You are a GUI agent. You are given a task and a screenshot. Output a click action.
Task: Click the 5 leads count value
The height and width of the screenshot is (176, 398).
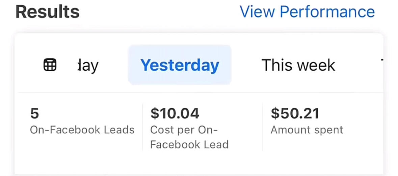(x=34, y=113)
